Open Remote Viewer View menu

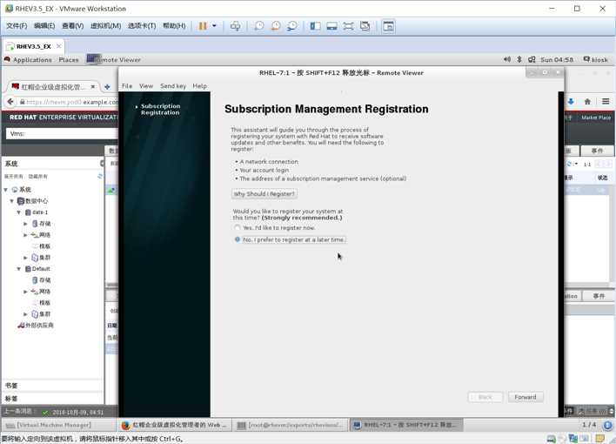point(146,85)
